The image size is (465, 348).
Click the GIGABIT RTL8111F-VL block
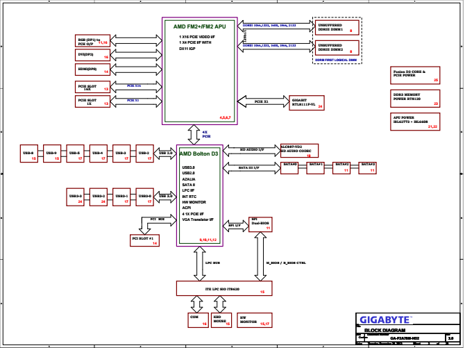pos(306,102)
